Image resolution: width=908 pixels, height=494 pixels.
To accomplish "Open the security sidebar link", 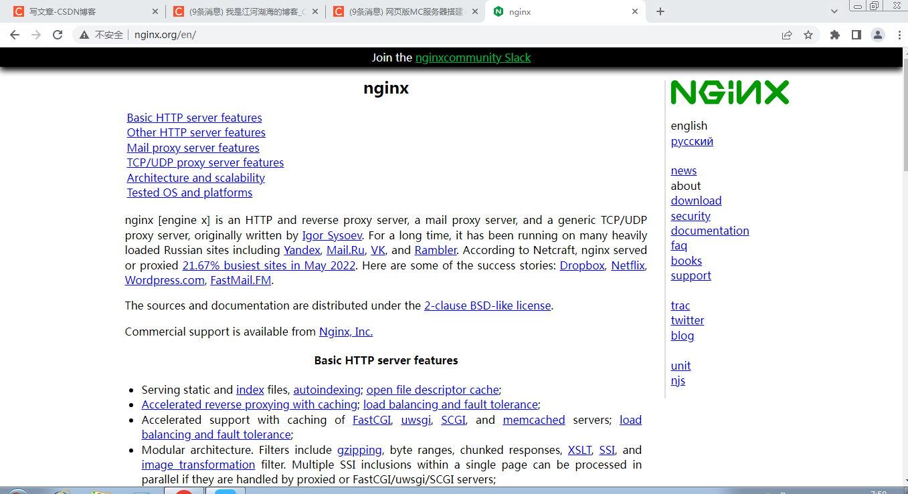I will (x=691, y=216).
